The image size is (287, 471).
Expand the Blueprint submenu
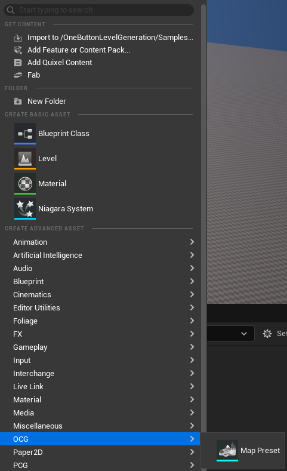pyautogui.click(x=100, y=281)
